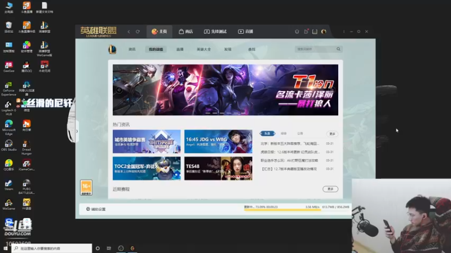Click the 更多 button beside news tabs
Viewport: 451px width, 253px height.
click(x=332, y=134)
